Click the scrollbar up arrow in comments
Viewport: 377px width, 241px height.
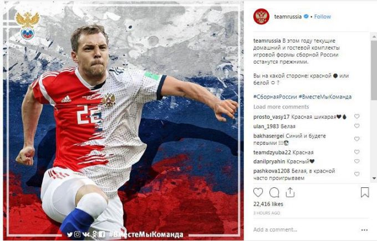[x=374, y=36]
